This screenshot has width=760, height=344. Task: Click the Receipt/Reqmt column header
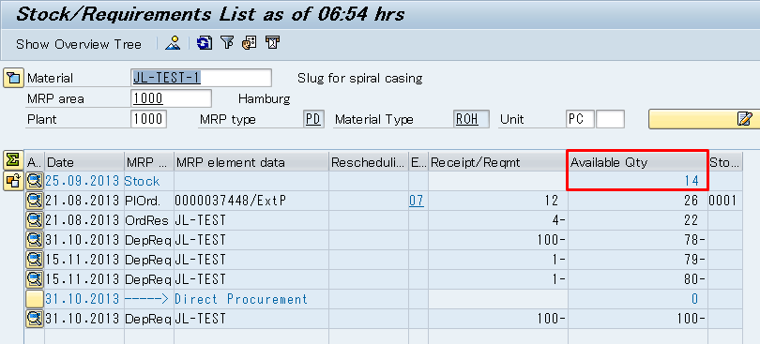pos(498,162)
